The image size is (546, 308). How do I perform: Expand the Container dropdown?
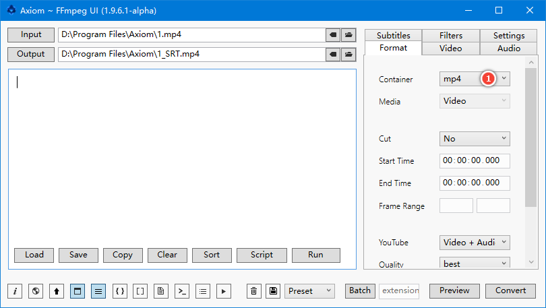click(504, 79)
